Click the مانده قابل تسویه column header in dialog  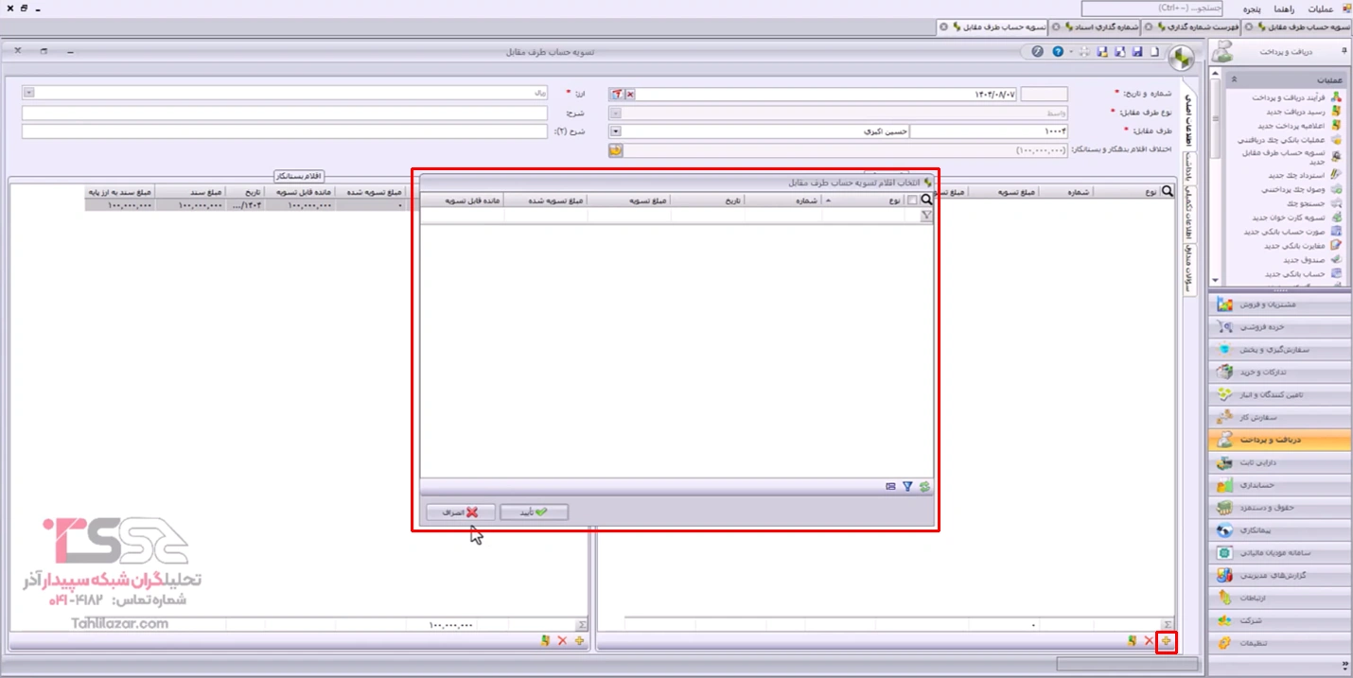click(462, 200)
